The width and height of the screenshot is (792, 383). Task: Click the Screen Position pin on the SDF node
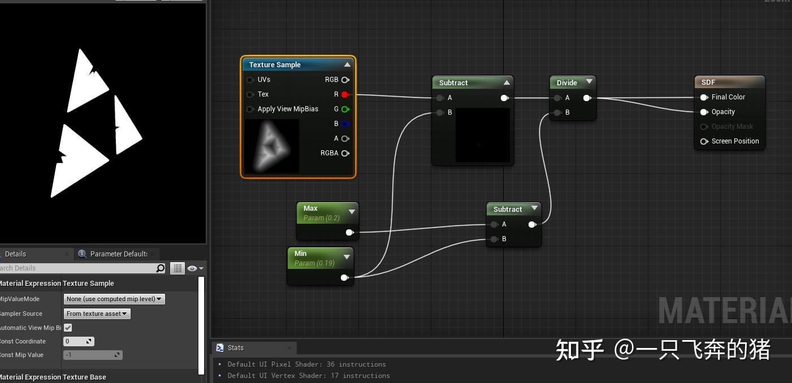tap(704, 141)
